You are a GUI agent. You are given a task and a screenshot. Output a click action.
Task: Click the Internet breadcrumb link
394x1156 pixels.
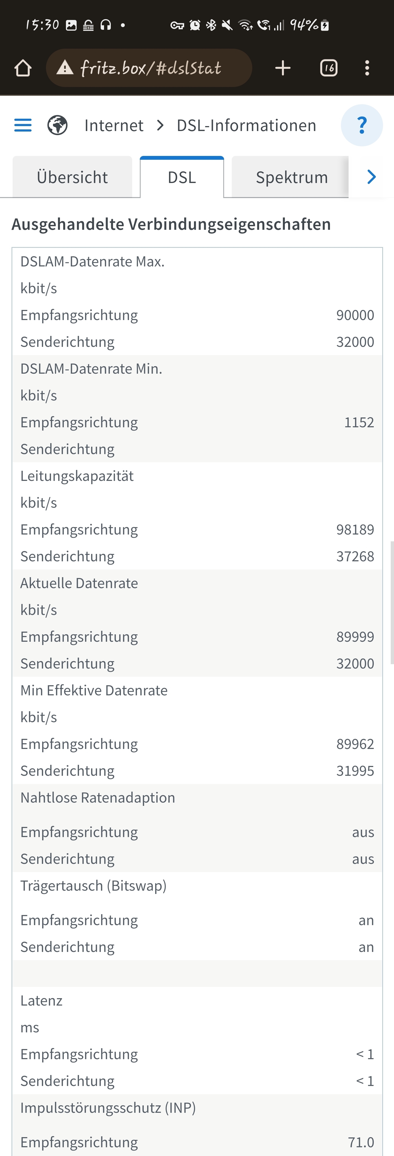[x=114, y=125]
